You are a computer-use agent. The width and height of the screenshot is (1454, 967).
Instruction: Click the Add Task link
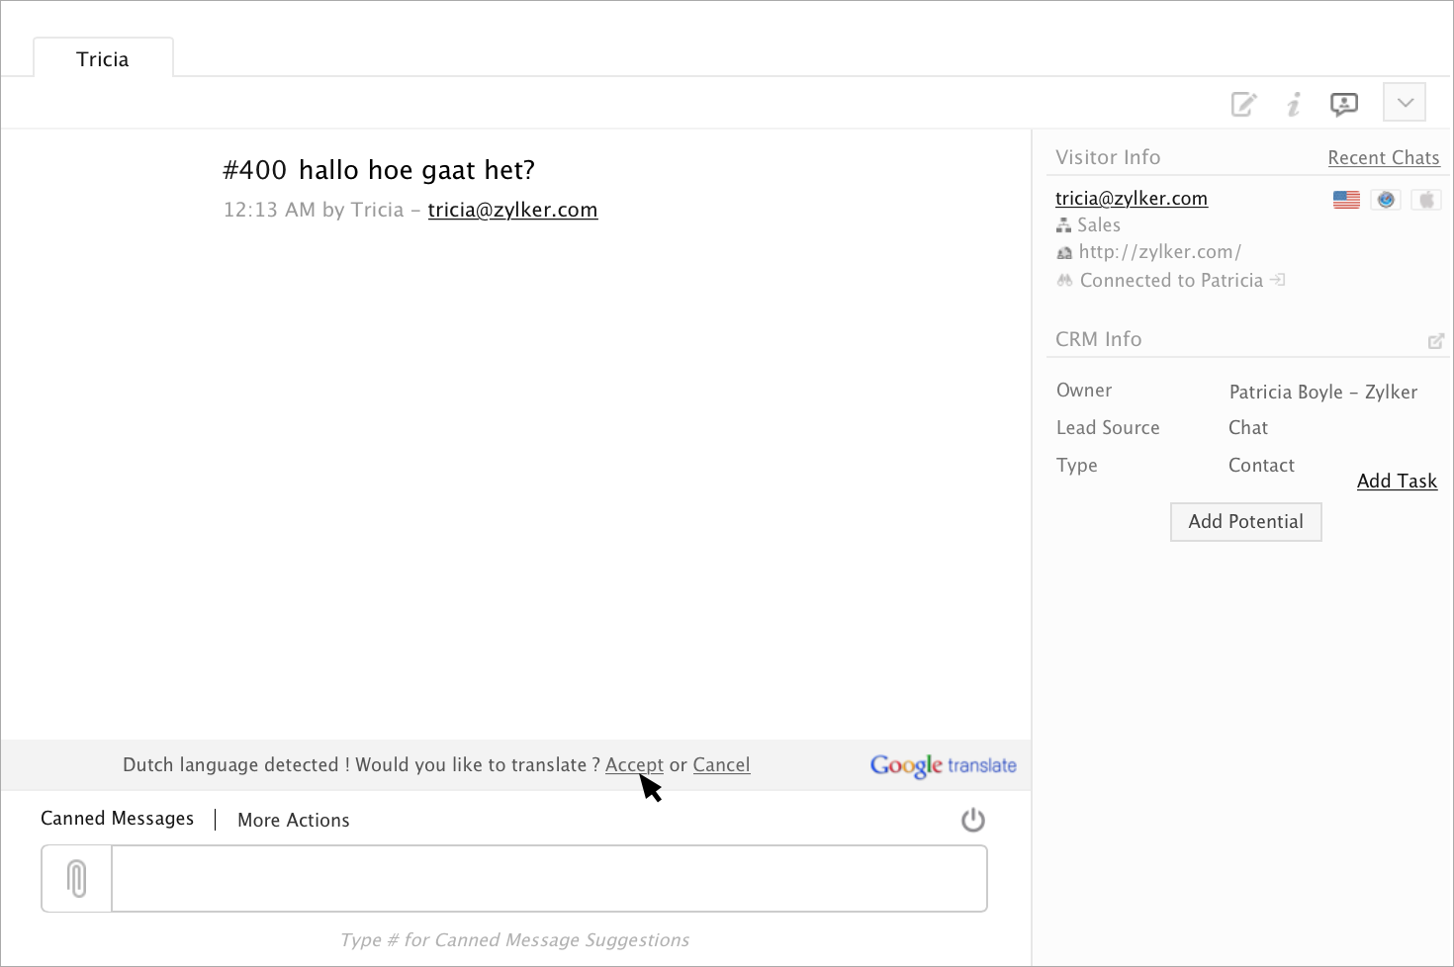pos(1397,482)
